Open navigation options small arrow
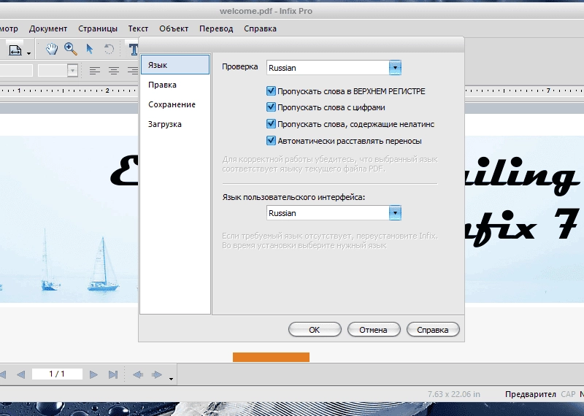584x416 pixels. [x=171, y=379]
